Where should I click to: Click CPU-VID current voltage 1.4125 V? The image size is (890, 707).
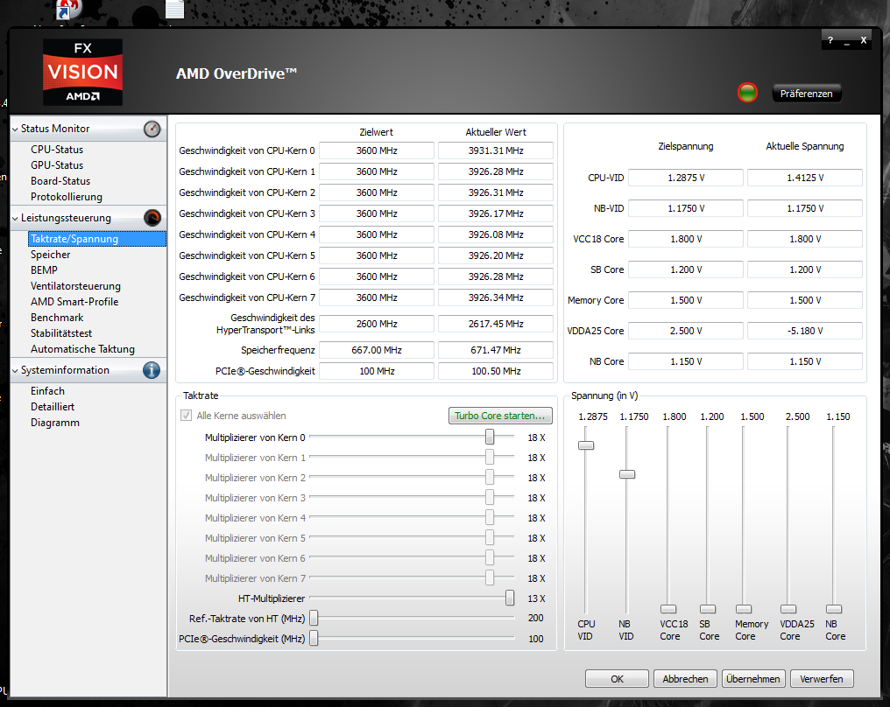[805, 178]
